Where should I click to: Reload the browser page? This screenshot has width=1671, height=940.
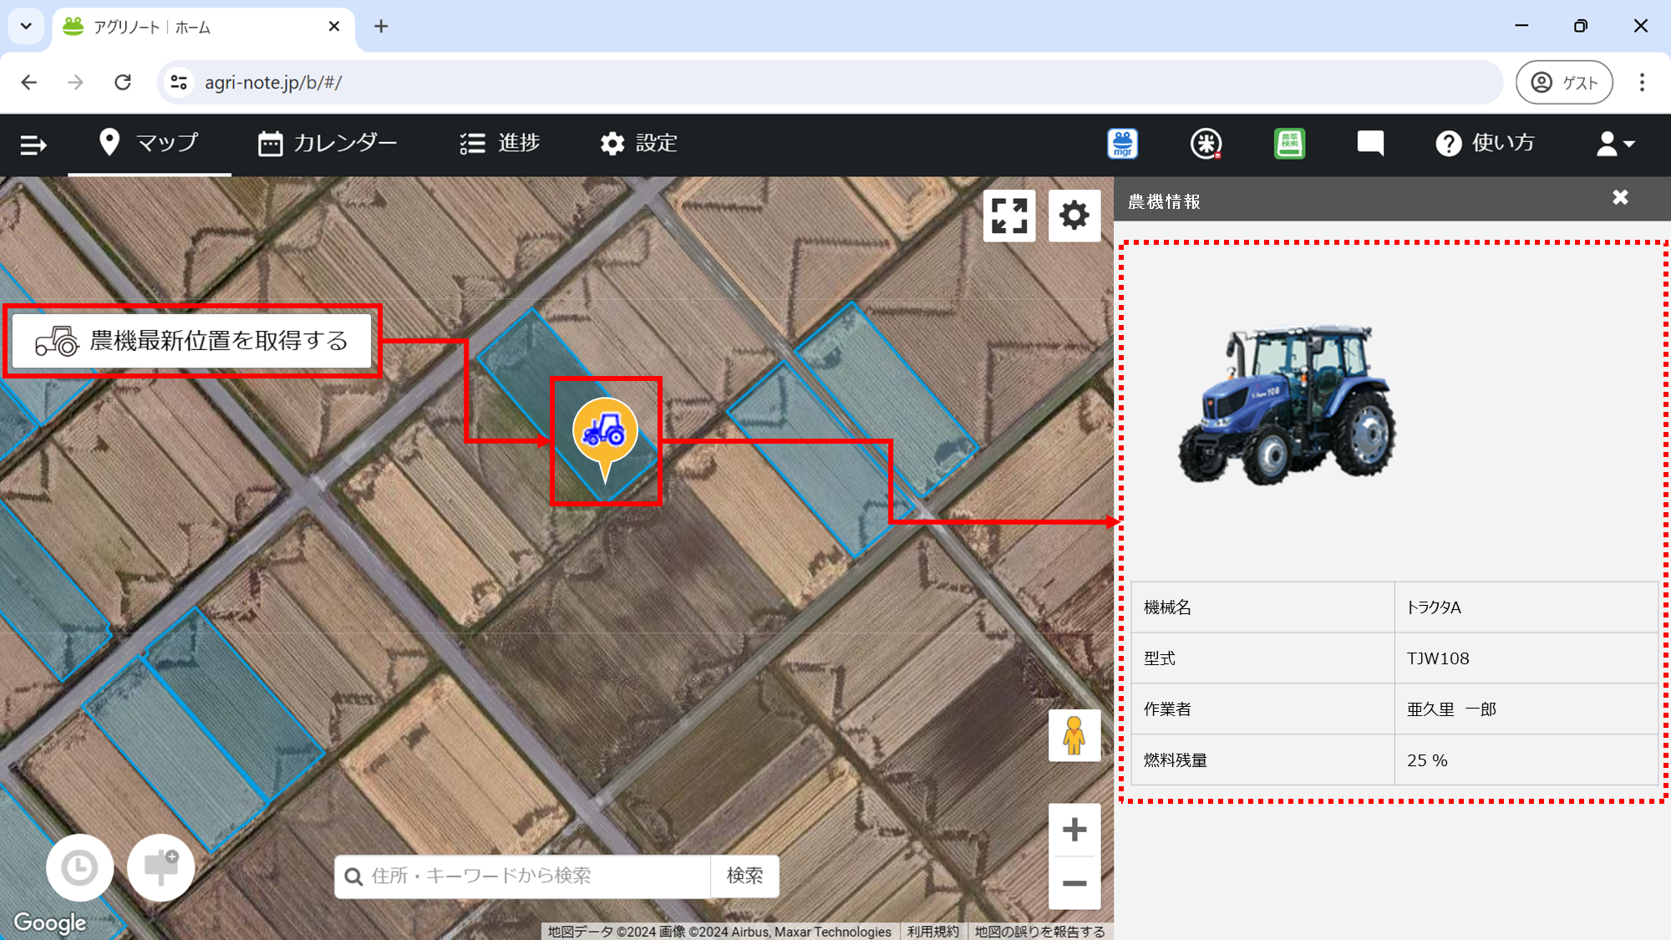point(123,82)
